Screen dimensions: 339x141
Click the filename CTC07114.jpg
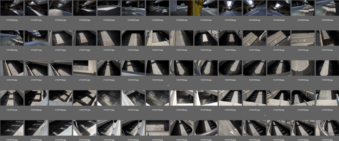tap(85, 50)
